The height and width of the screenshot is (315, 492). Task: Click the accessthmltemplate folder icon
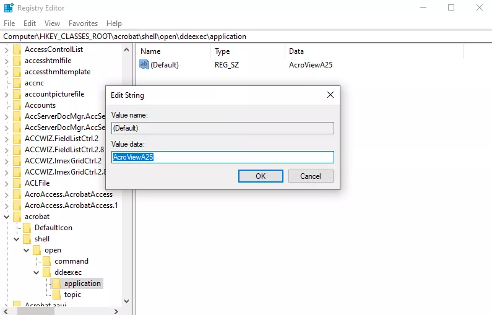point(17,72)
